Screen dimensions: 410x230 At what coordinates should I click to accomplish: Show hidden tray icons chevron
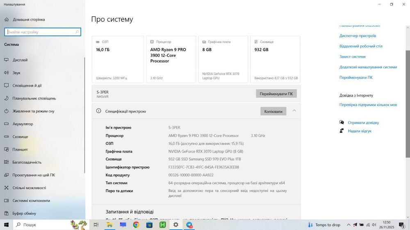tap(348, 225)
